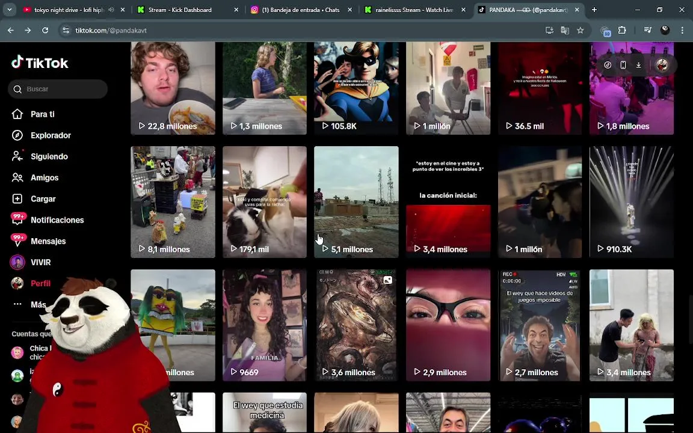This screenshot has height=433, width=693.
Task: Open photo post with 3,6 millones views
Action: click(356, 325)
